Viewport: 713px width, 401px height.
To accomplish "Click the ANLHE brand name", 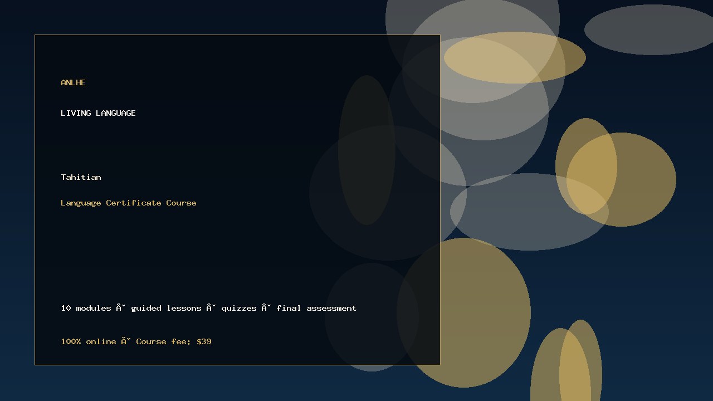I will [x=73, y=82].
